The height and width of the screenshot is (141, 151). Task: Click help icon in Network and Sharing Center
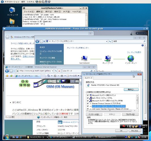pos(143,45)
